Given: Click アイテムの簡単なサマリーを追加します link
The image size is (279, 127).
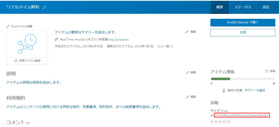Looking at the screenshot, I should coord(85,32).
